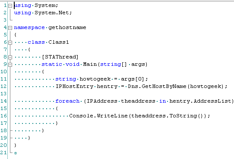
Task: Click line number 15 in the gutter
Action: [3, 108]
